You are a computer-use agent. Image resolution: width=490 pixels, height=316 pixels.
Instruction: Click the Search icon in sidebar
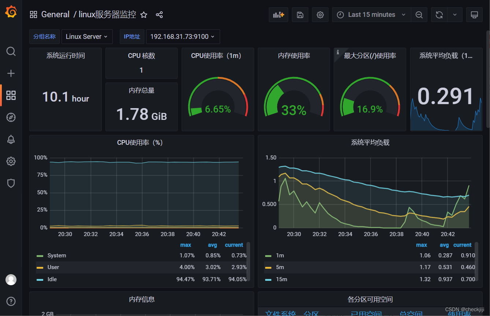(x=11, y=51)
